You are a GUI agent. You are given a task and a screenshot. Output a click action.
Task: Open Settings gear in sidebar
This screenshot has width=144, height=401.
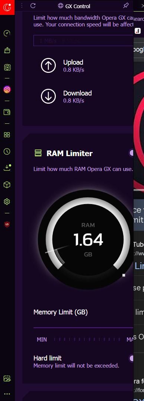pos(7,202)
